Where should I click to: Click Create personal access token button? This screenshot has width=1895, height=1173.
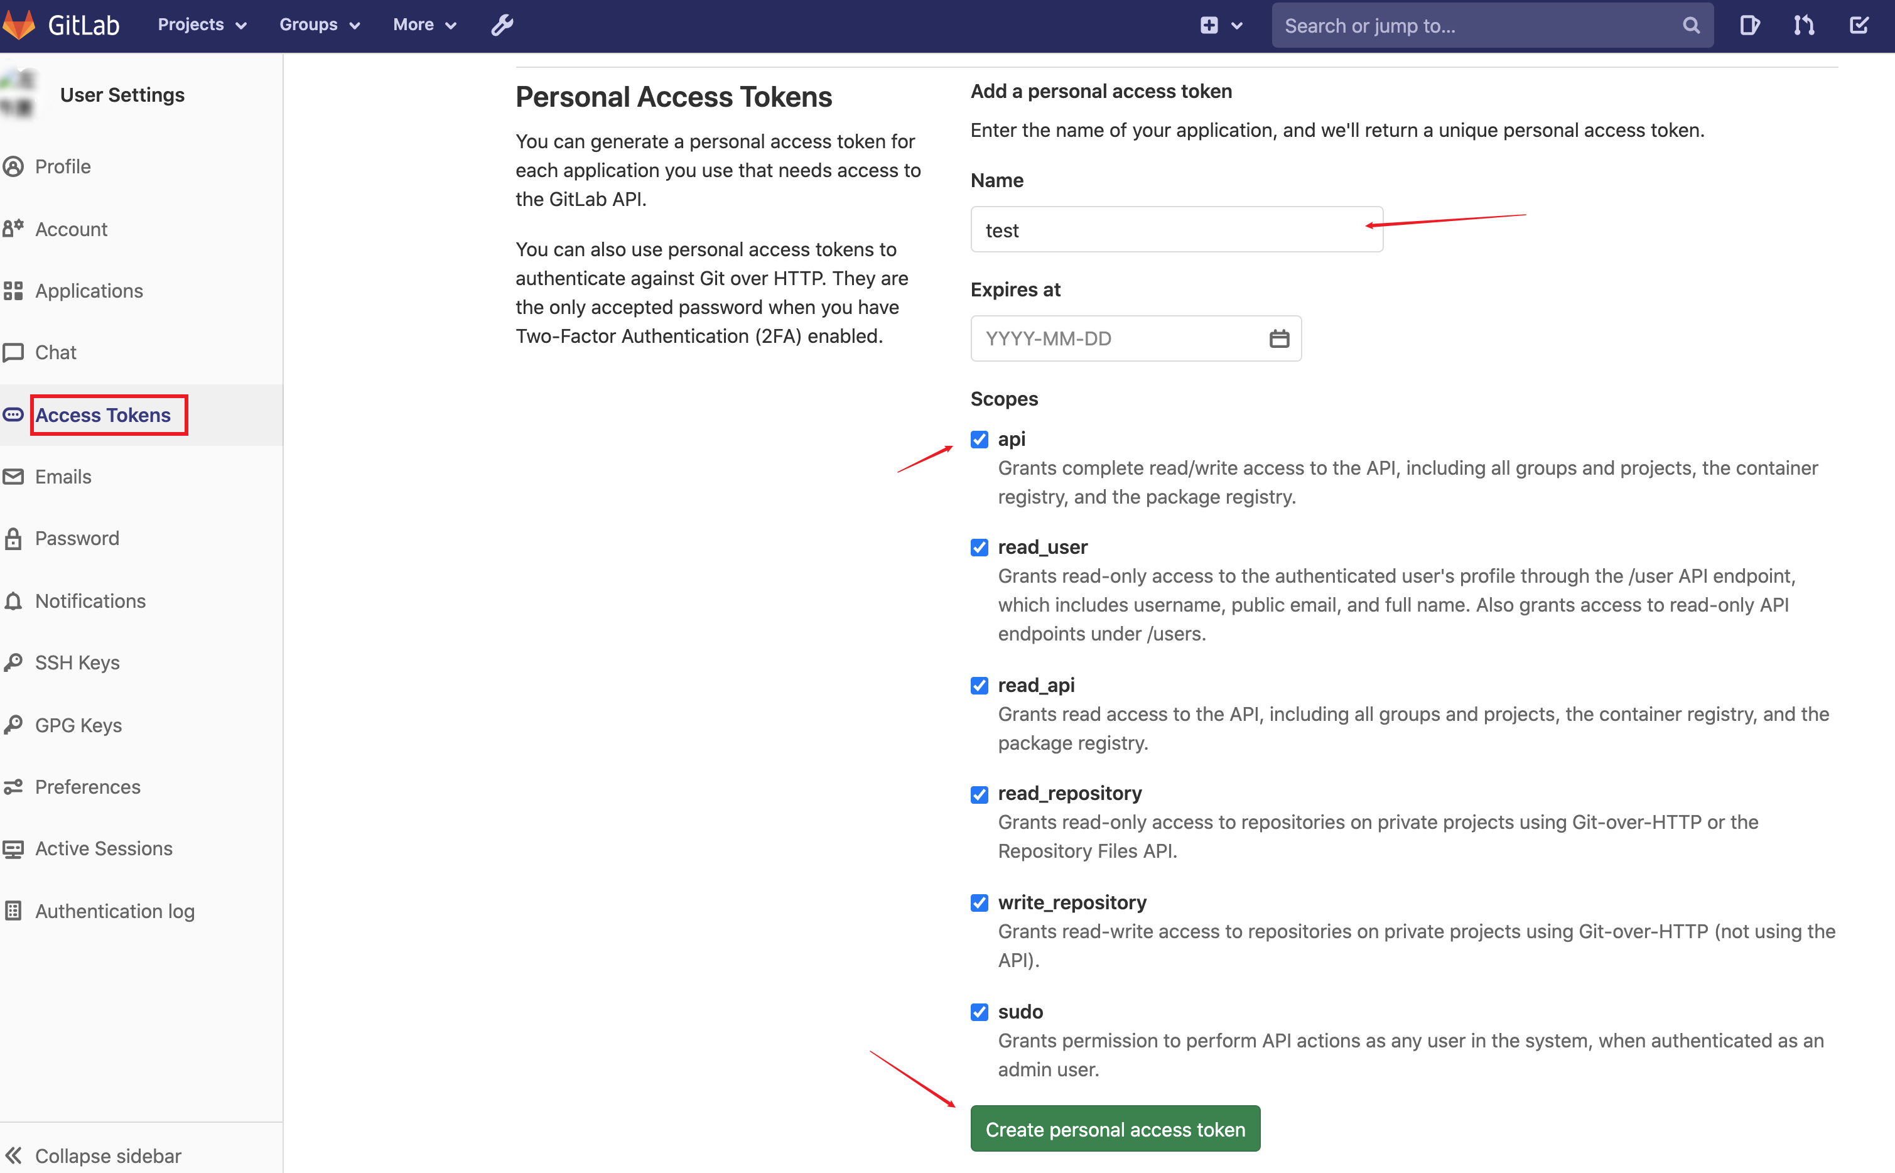pos(1115,1128)
